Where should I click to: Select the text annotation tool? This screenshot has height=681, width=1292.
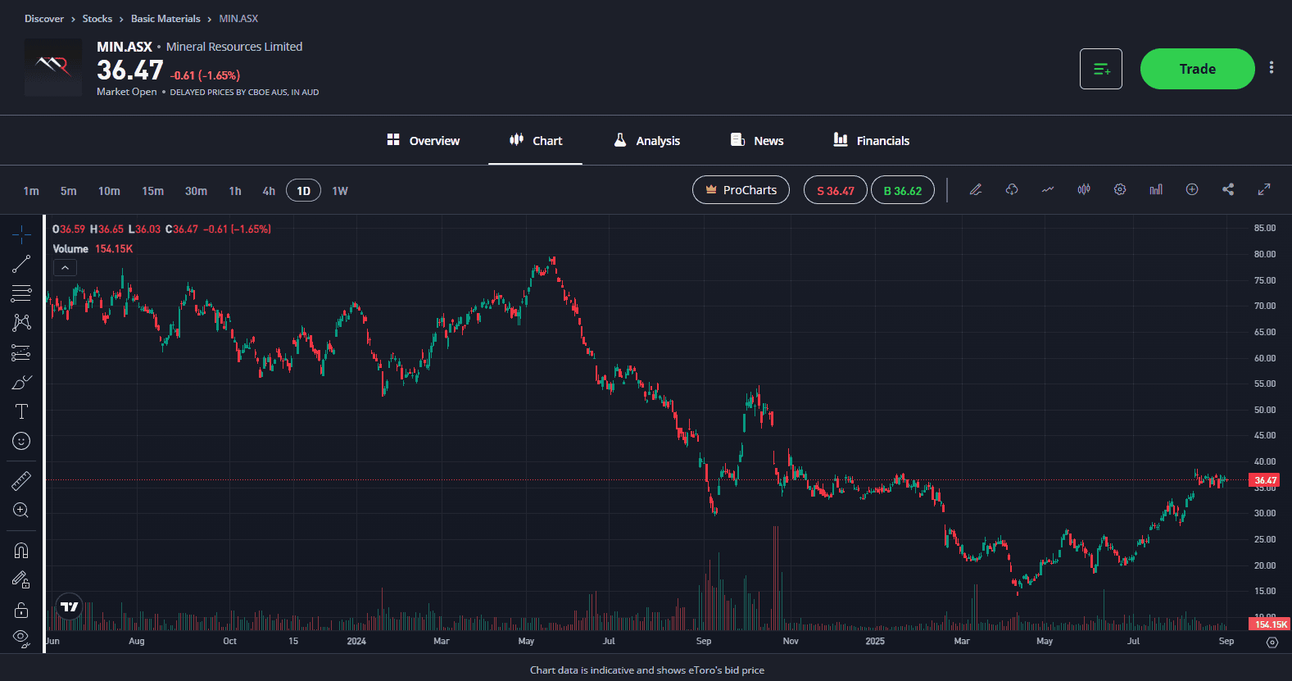(21, 411)
